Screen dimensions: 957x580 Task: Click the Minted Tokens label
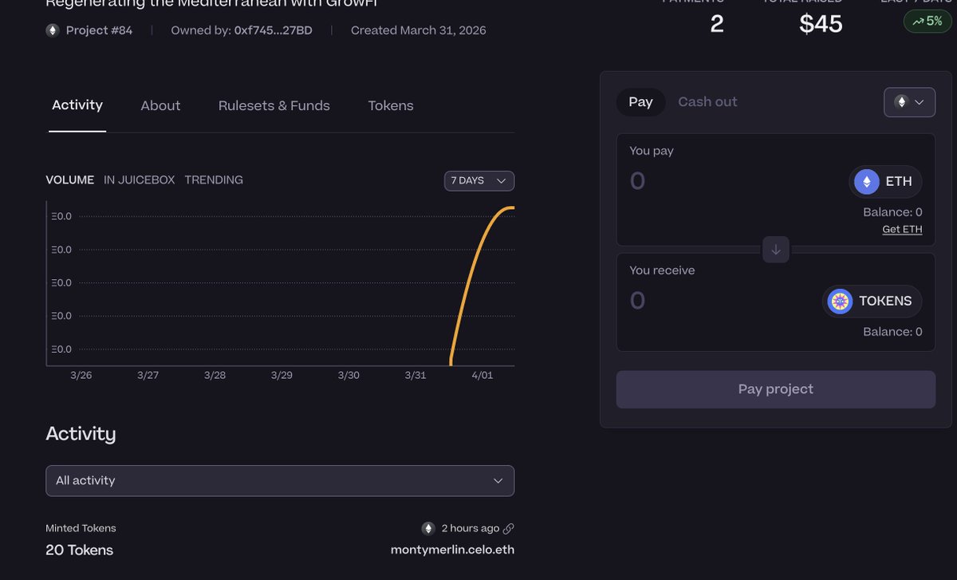click(x=81, y=528)
